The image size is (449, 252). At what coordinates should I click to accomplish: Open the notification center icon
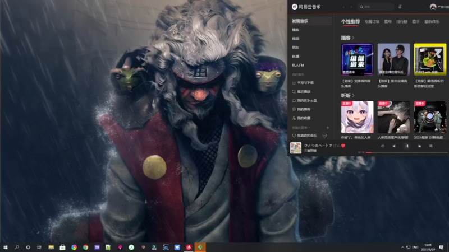point(441,248)
